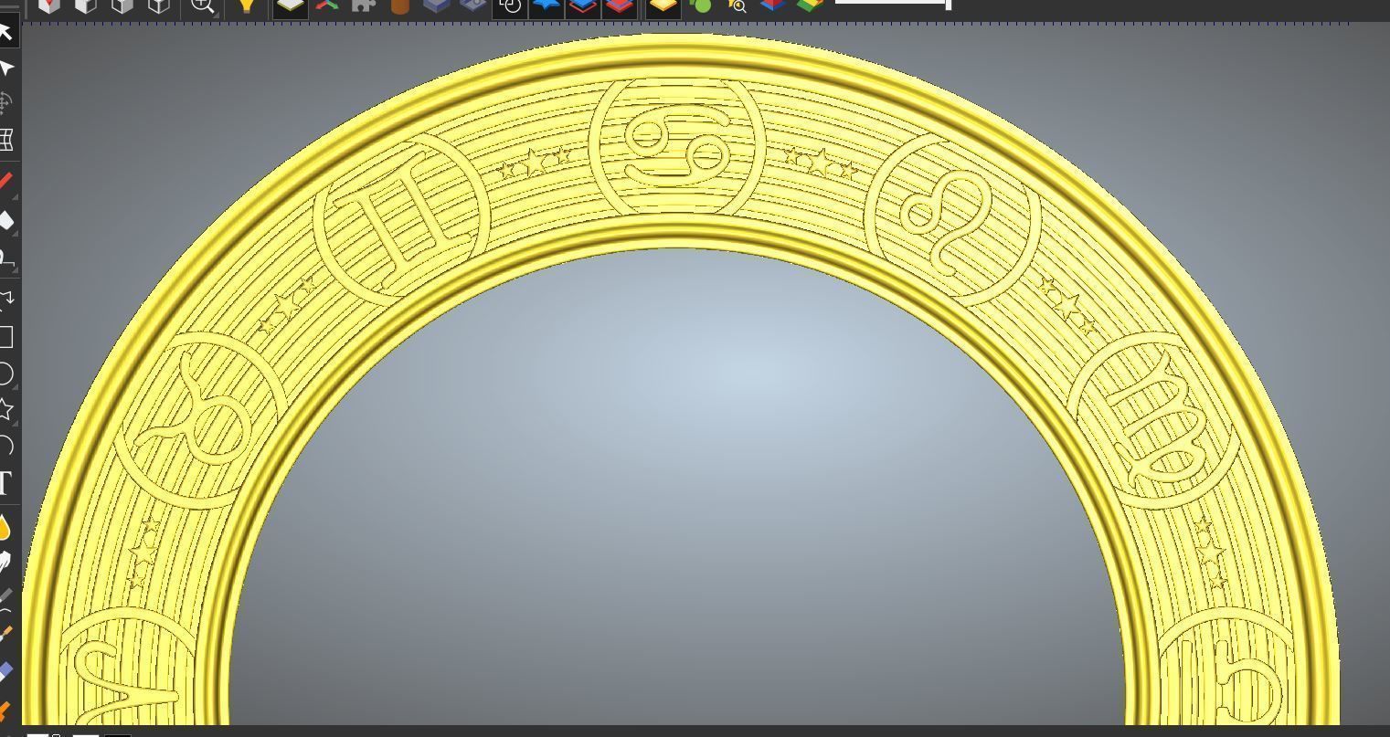The height and width of the screenshot is (737, 1390).
Task: Select the Transform move-rotate tool
Action: point(5,102)
